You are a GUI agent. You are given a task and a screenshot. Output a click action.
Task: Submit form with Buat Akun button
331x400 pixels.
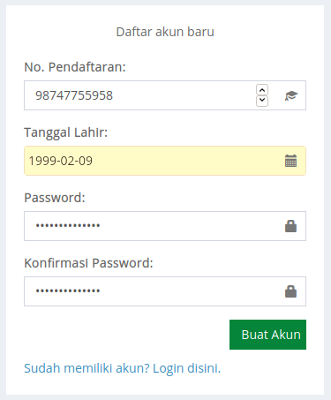coord(267,335)
